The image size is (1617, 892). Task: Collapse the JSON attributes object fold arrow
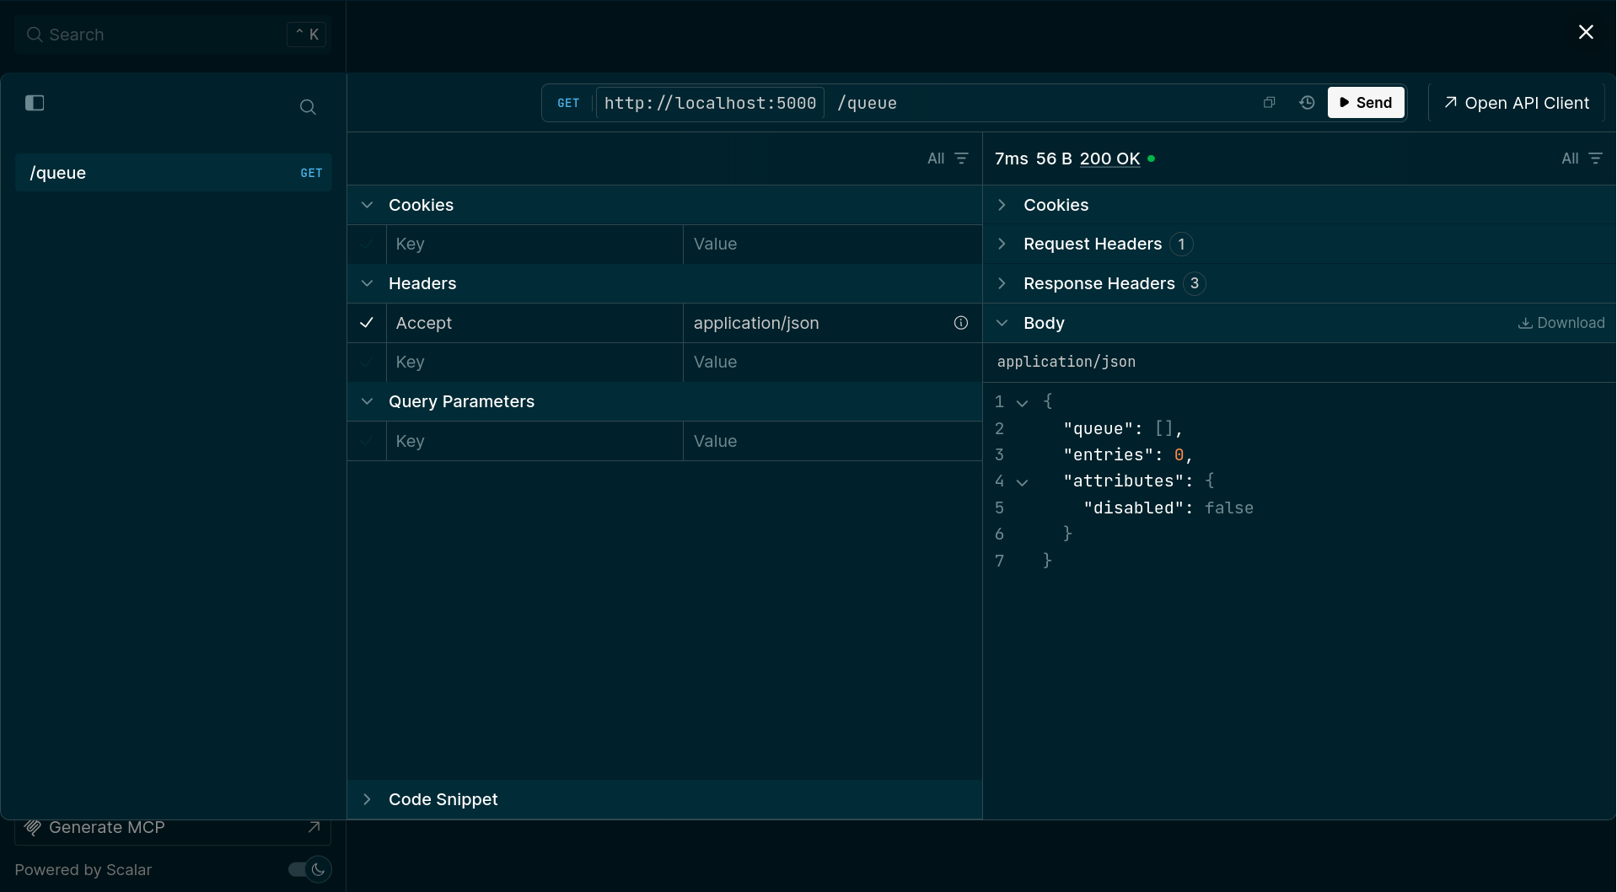[1022, 482]
